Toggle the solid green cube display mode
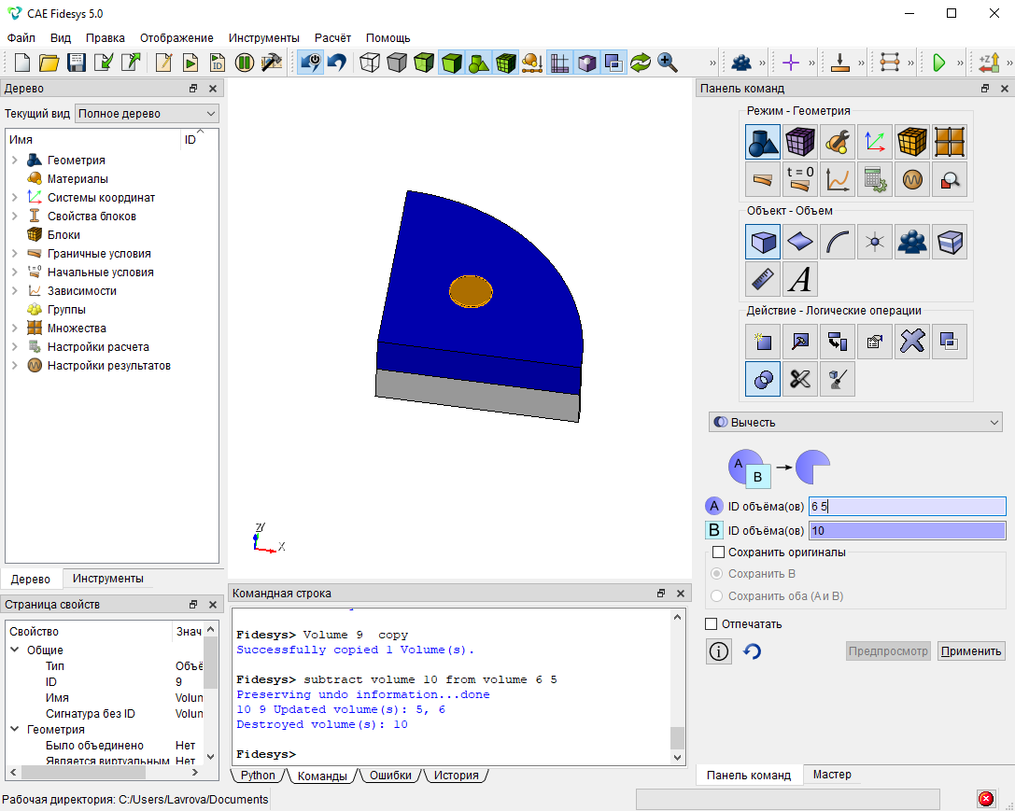Screen dimensions: 1015x811 click(x=451, y=63)
